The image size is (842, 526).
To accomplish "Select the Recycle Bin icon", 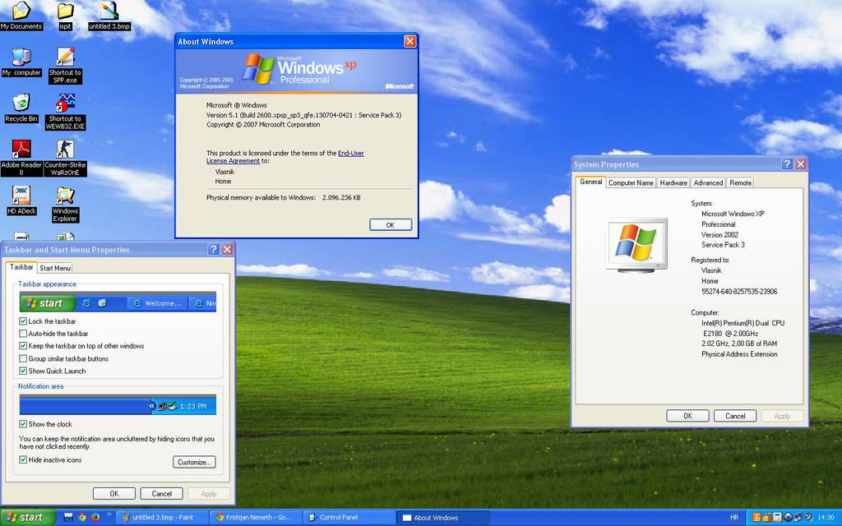I will tap(21, 108).
